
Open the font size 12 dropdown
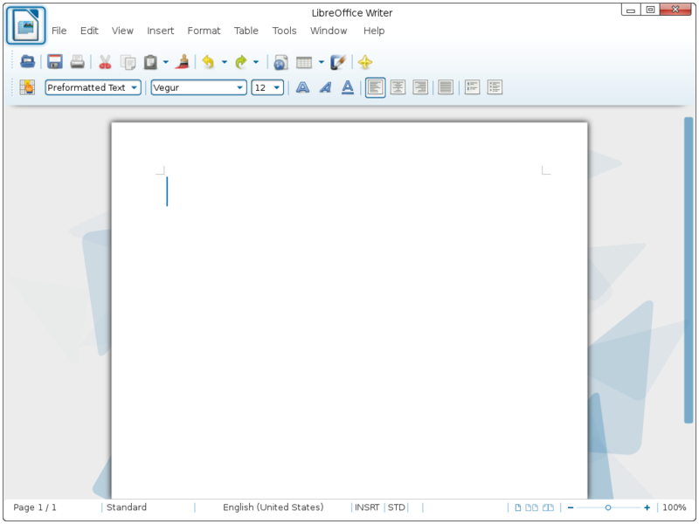coord(277,87)
